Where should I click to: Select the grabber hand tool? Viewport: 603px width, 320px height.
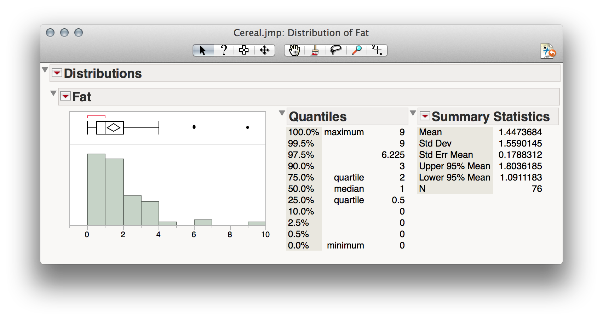tap(294, 50)
